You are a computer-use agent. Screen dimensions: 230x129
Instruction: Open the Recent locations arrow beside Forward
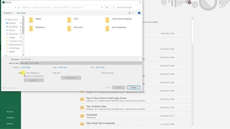click(12, 8)
